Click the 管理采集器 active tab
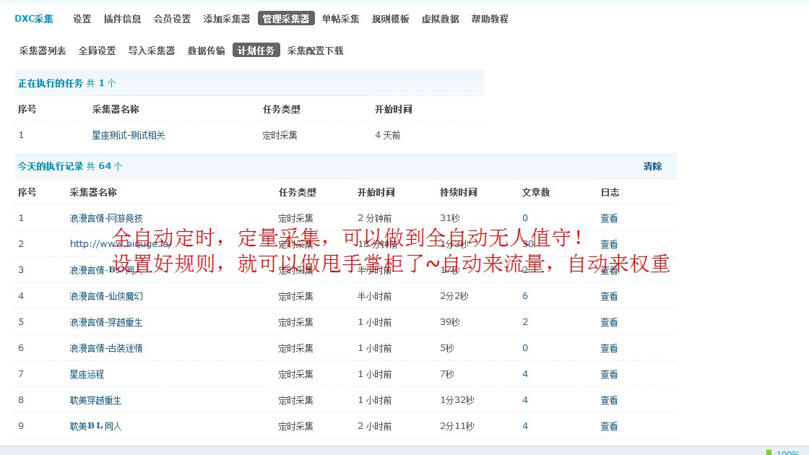The image size is (809, 455). [286, 19]
